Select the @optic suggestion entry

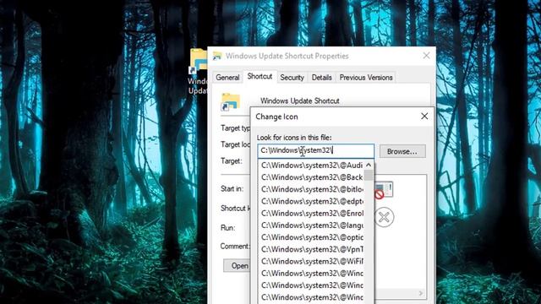(x=312, y=237)
